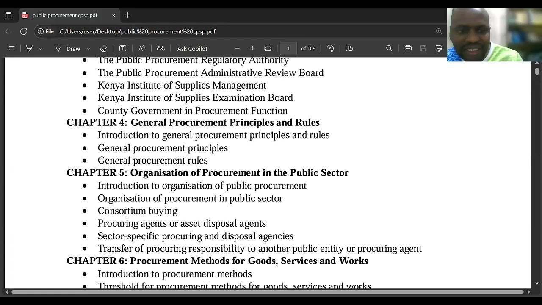Screen dimensions: 542x305
Task: Click 'Introduction to general procurement principles and rules'
Action: pos(214,135)
